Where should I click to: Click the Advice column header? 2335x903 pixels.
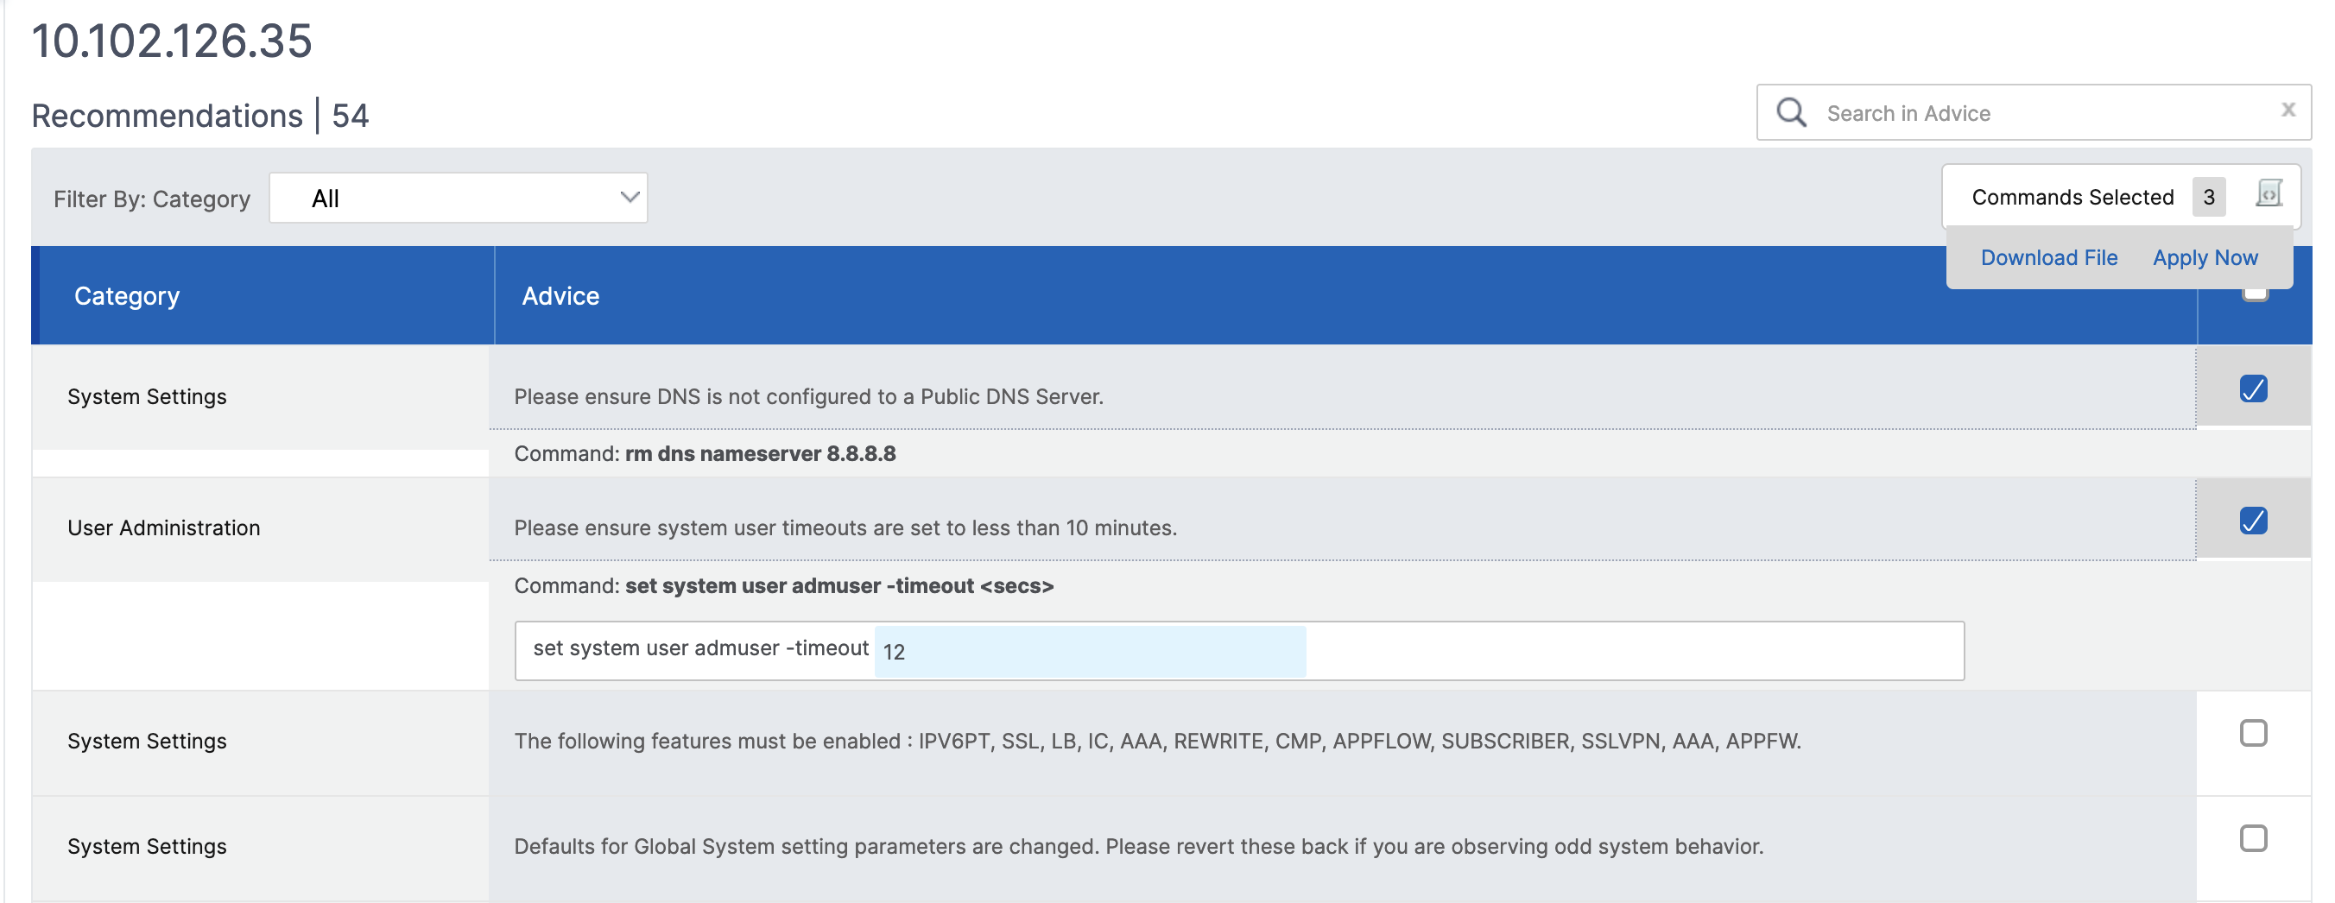[560, 295]
